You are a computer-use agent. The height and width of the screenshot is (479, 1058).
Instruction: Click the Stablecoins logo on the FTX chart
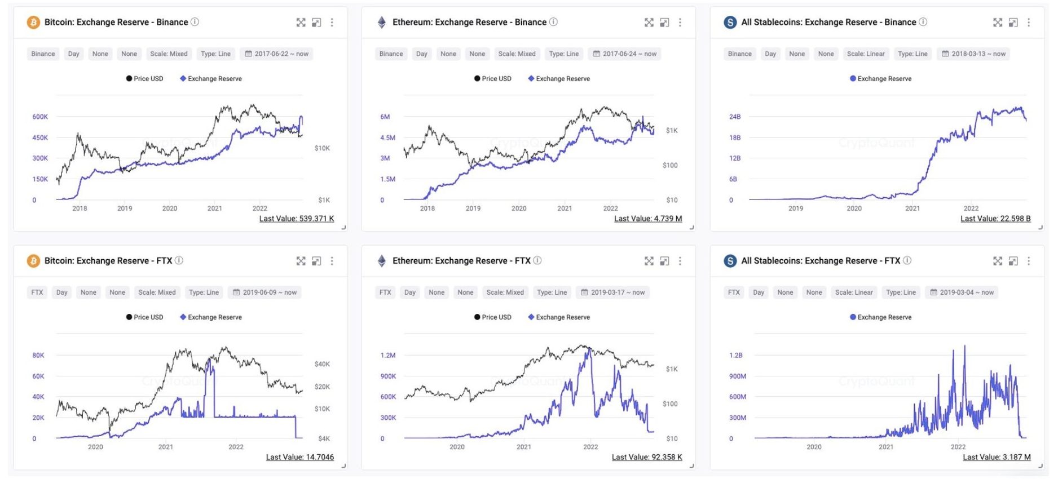pyautogui.click(x=730, y=261)
